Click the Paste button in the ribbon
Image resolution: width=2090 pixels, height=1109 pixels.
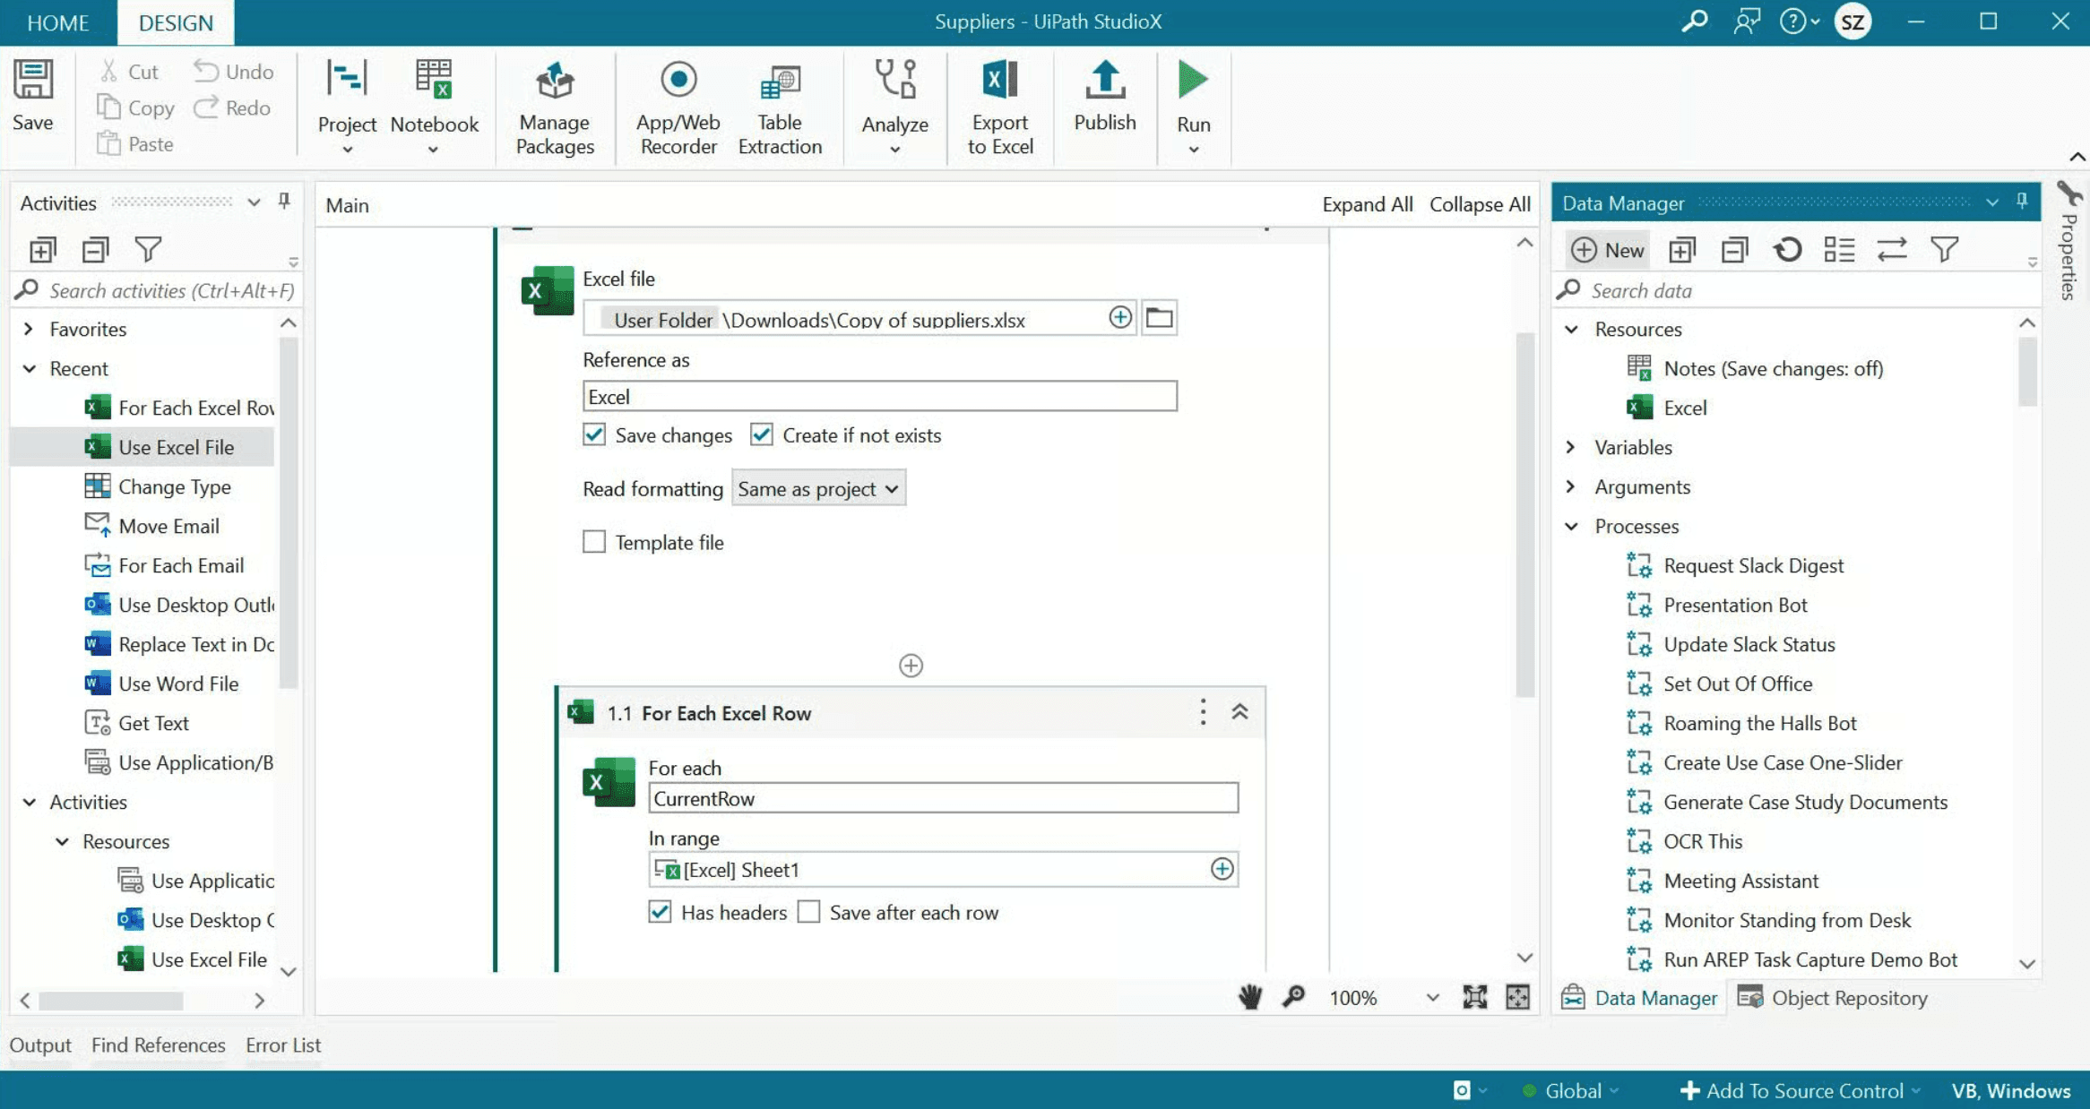[x=134, y=143]
